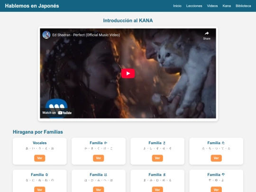
Task: Select the Familia た card title
Action: tap(216, 143)
